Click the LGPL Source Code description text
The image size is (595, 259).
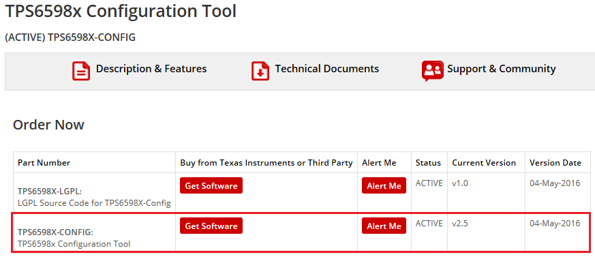coord(94,203)
